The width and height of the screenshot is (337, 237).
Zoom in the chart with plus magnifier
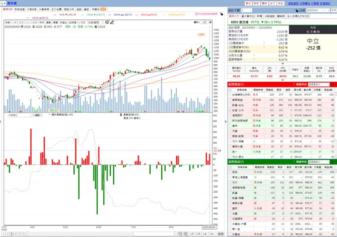pyautogui.click(x=186, y=234)
